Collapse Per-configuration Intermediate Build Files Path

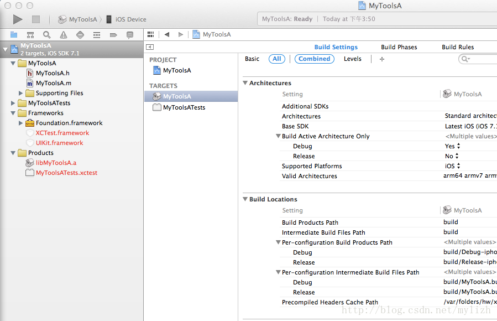tap(278, 272)
